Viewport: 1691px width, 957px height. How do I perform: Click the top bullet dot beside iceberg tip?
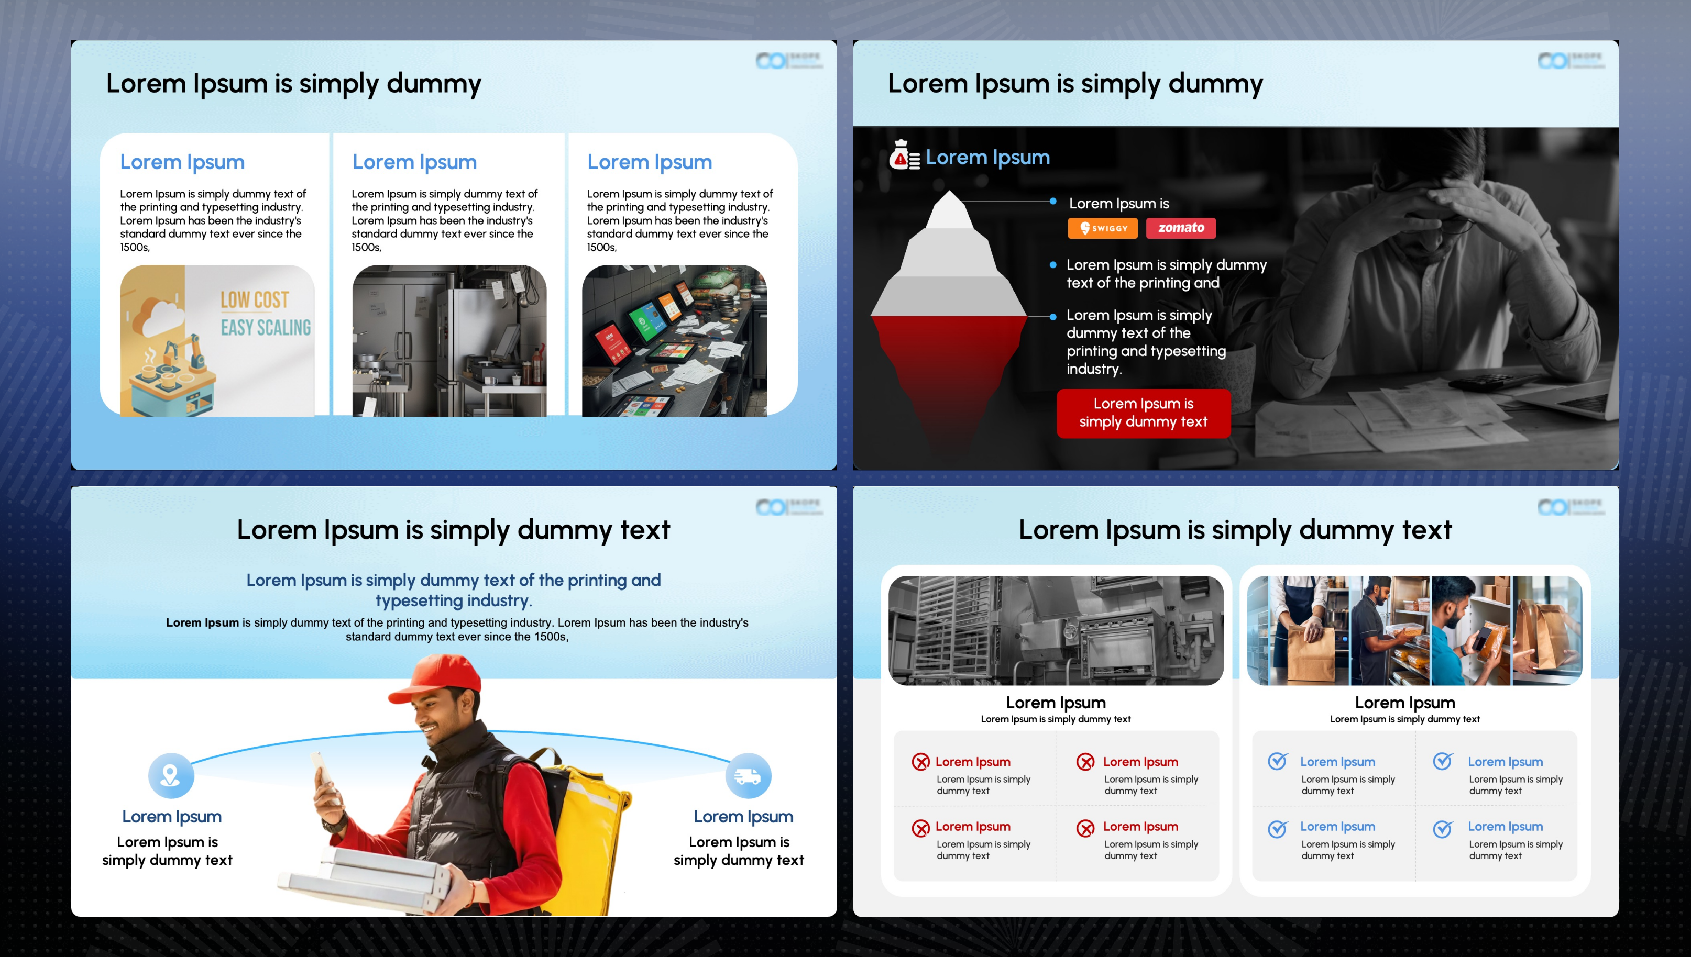point(1053,201)
